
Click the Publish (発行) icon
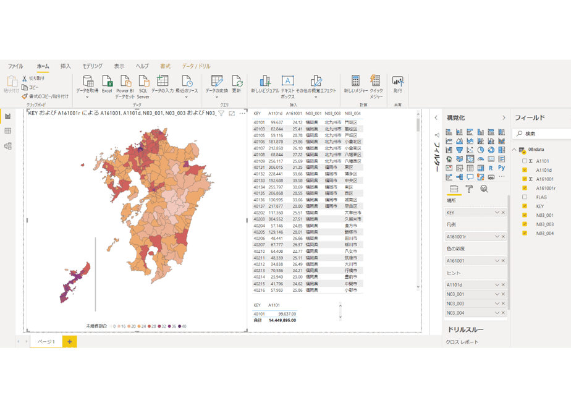(x=398, y=84)
